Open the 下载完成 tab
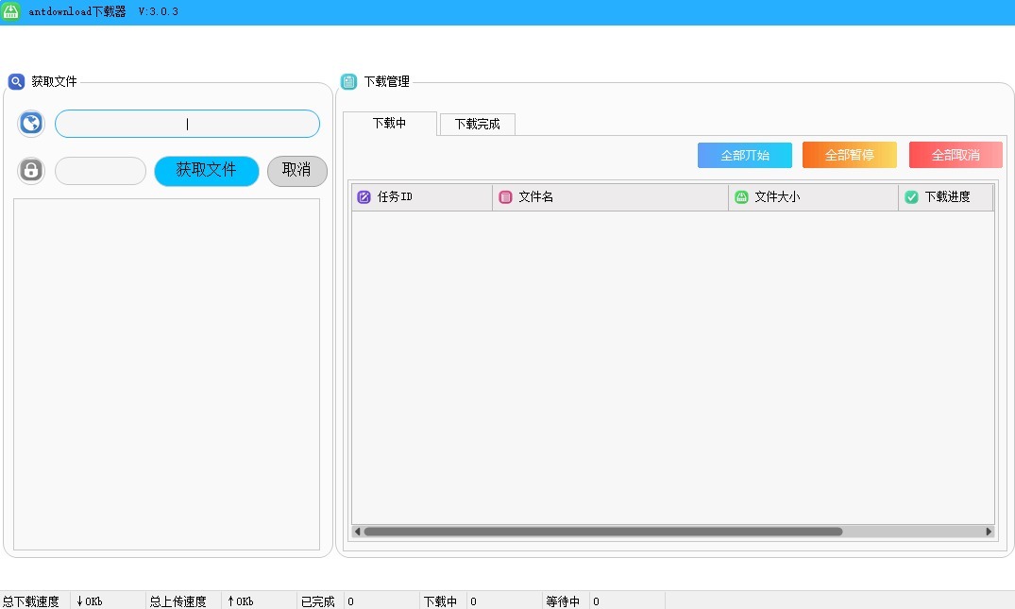 click(477, 125)
